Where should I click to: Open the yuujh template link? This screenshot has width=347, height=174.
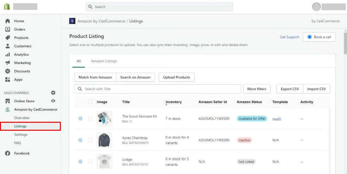[x=277, y=119]
